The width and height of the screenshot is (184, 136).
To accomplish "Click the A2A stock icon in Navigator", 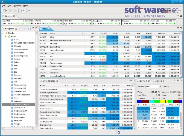I will (12, 39).
